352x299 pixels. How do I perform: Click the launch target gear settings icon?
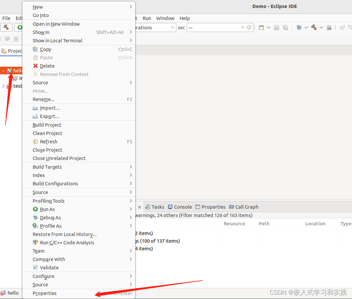(249, 27)
